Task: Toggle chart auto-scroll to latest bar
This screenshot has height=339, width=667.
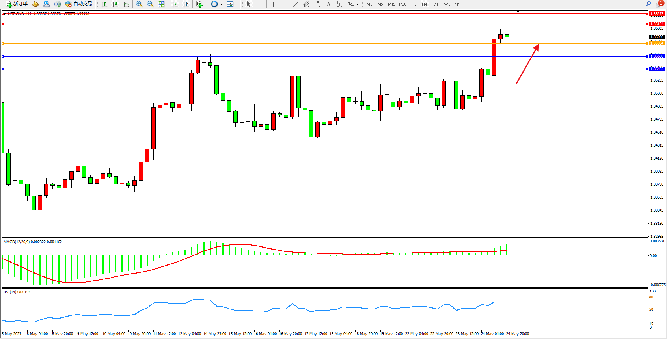Action: coord(175,4)
